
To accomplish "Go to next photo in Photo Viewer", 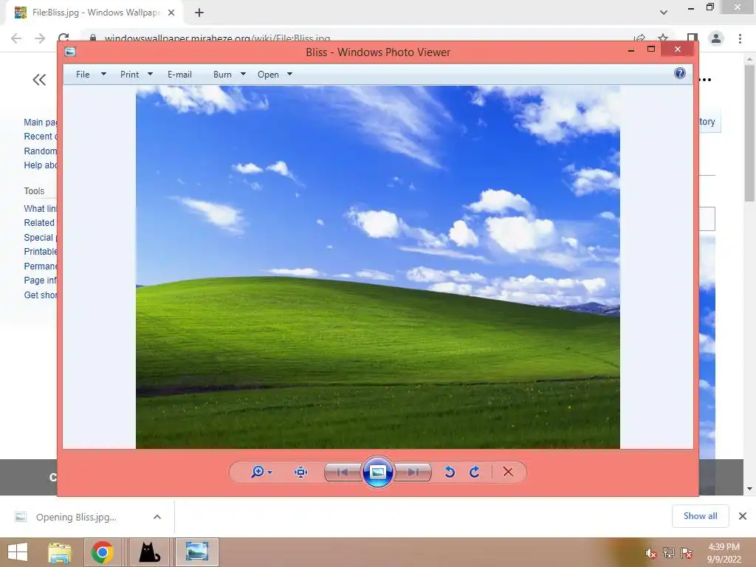I will coord(413,472).
